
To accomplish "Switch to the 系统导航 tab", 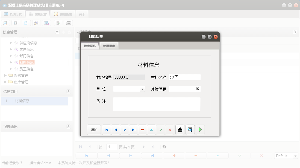I will coord(13,14).
